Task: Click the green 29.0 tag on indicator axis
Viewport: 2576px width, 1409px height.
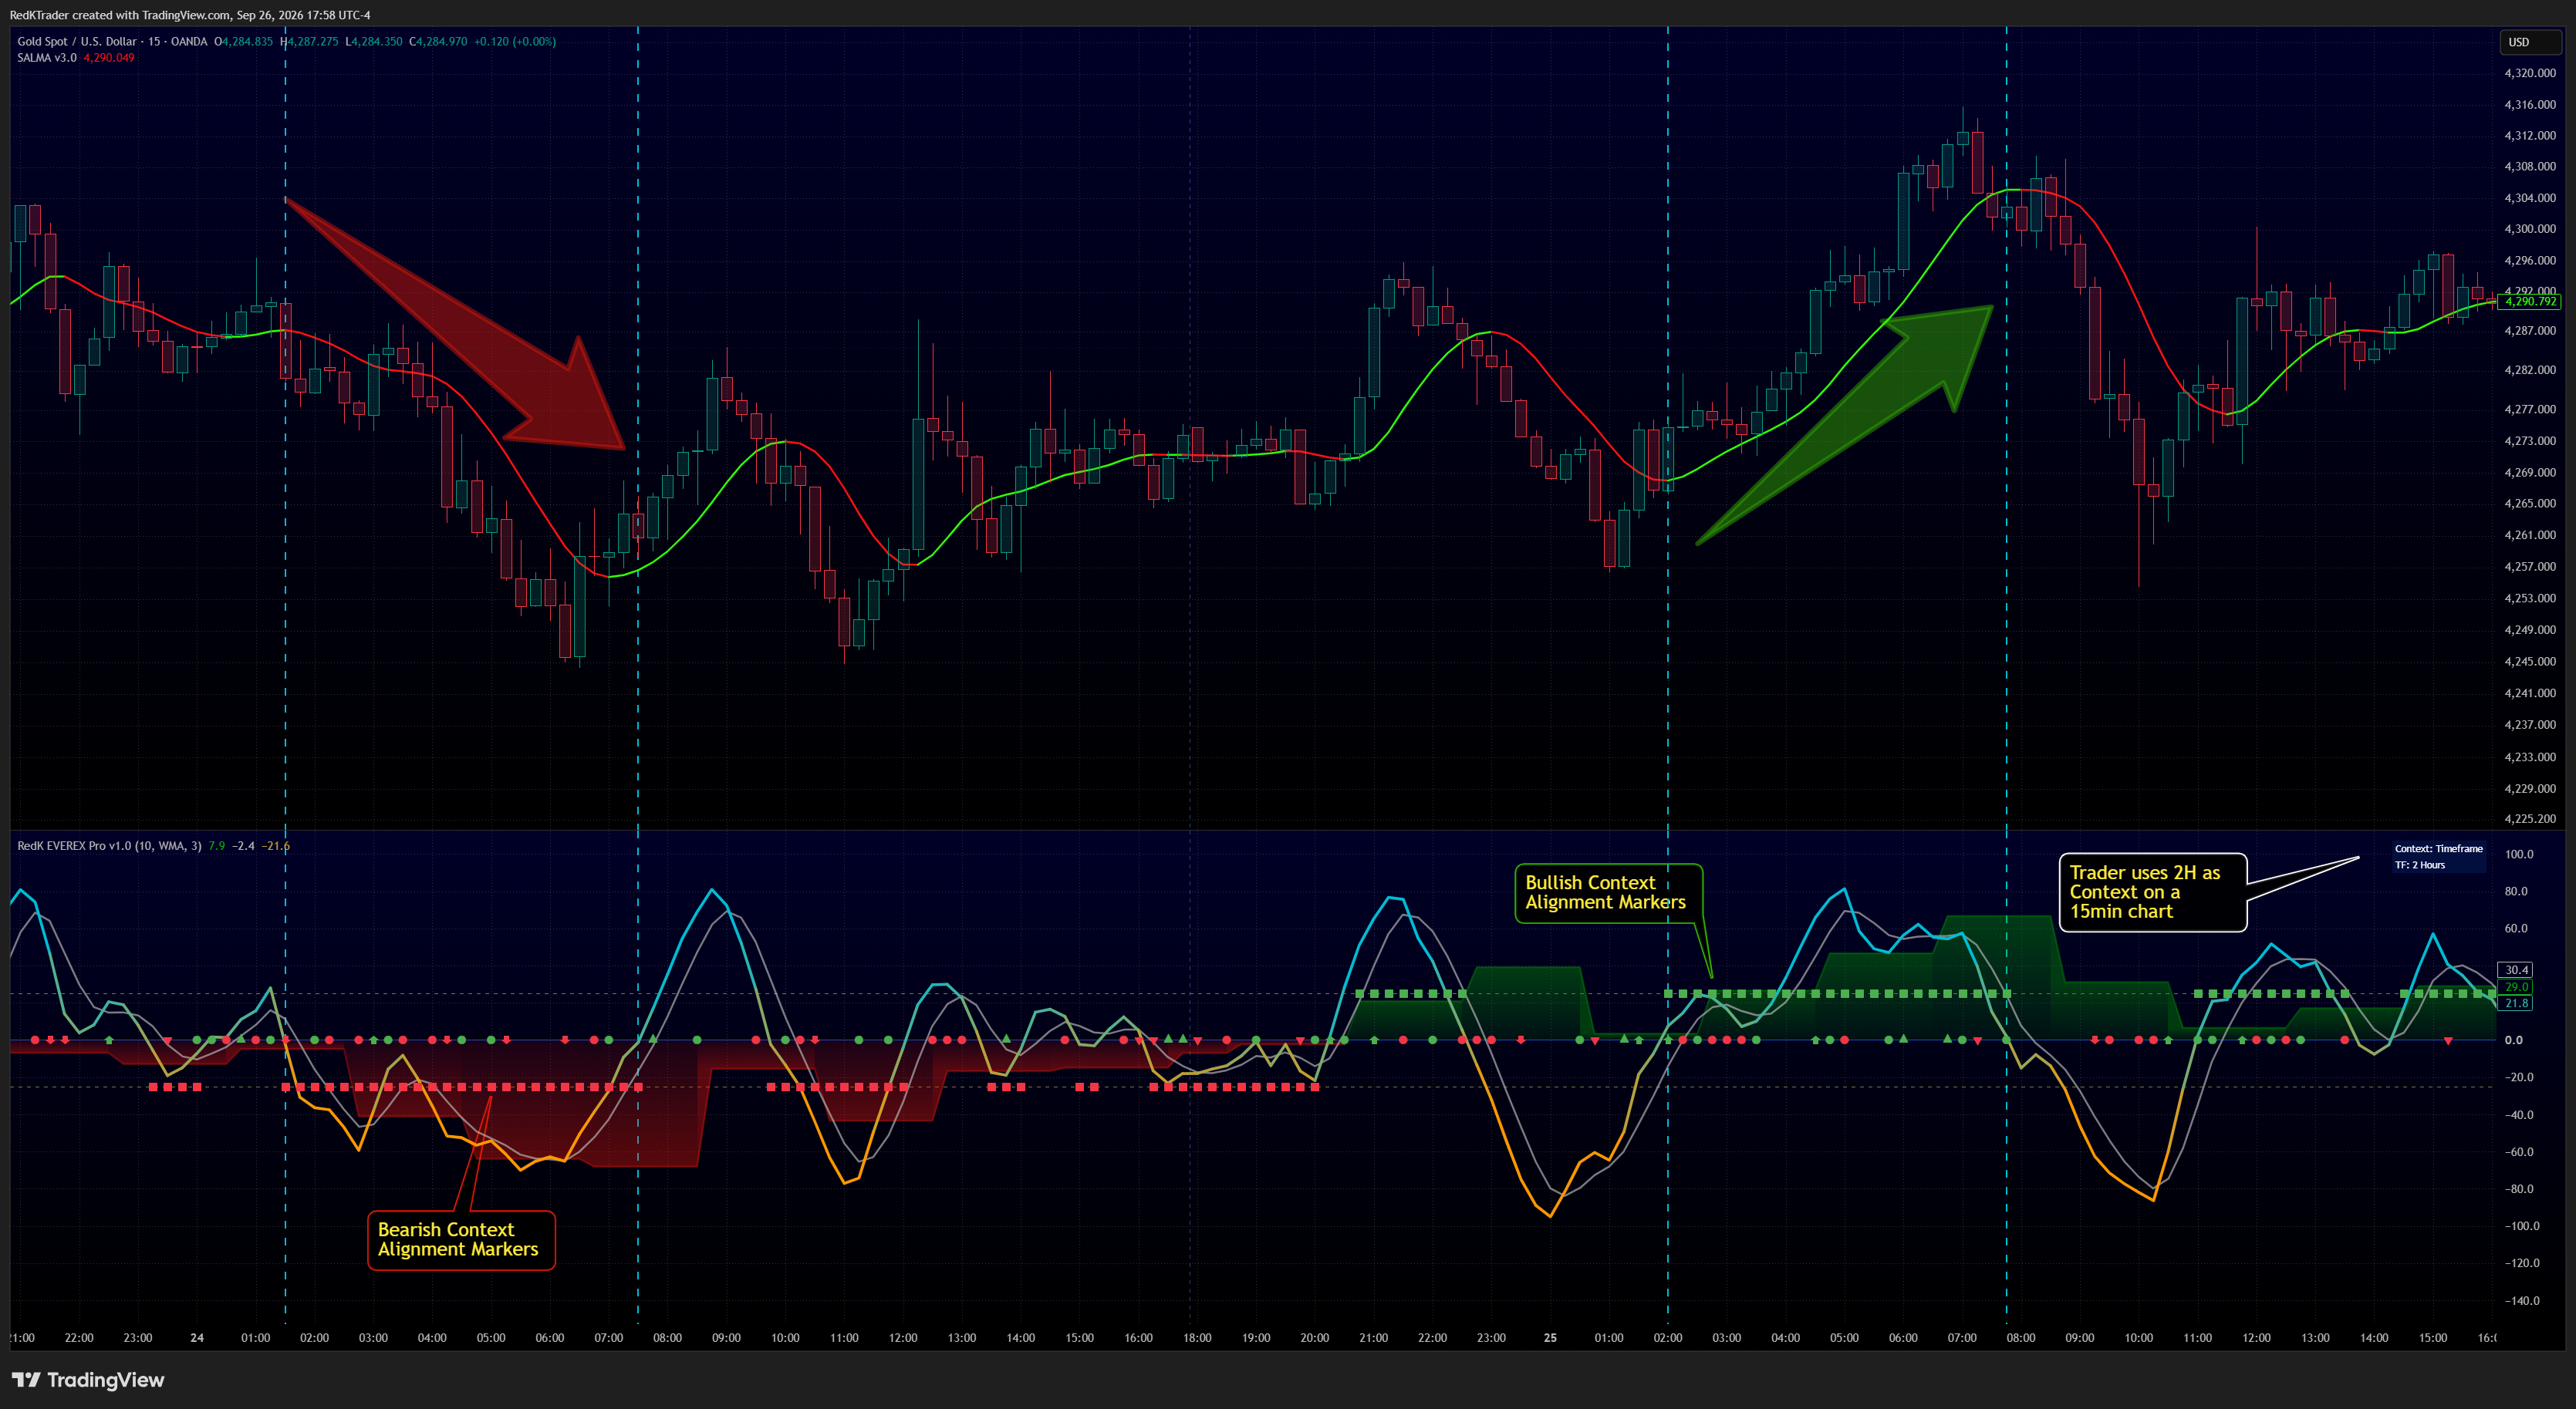Action: point(2516,986)
